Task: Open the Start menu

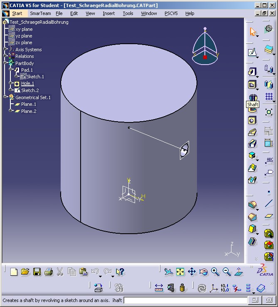Action: coord(17,13)
